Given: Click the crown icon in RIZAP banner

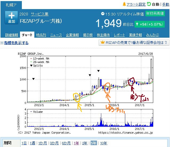Looking at the screenshot, I should [x=102, y=42].
